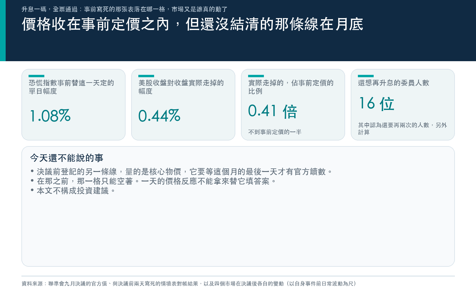Viewport: 476px width, 297px height.
Task: Click the headline 價格收在事前定價之內
Action: coord(192,24)
